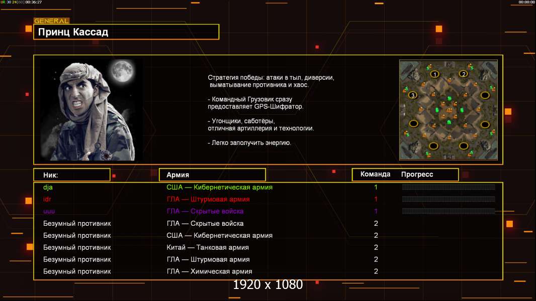Click dja's loading progress bar
Viewport: 536px width, 301px height.
point(449,187)
